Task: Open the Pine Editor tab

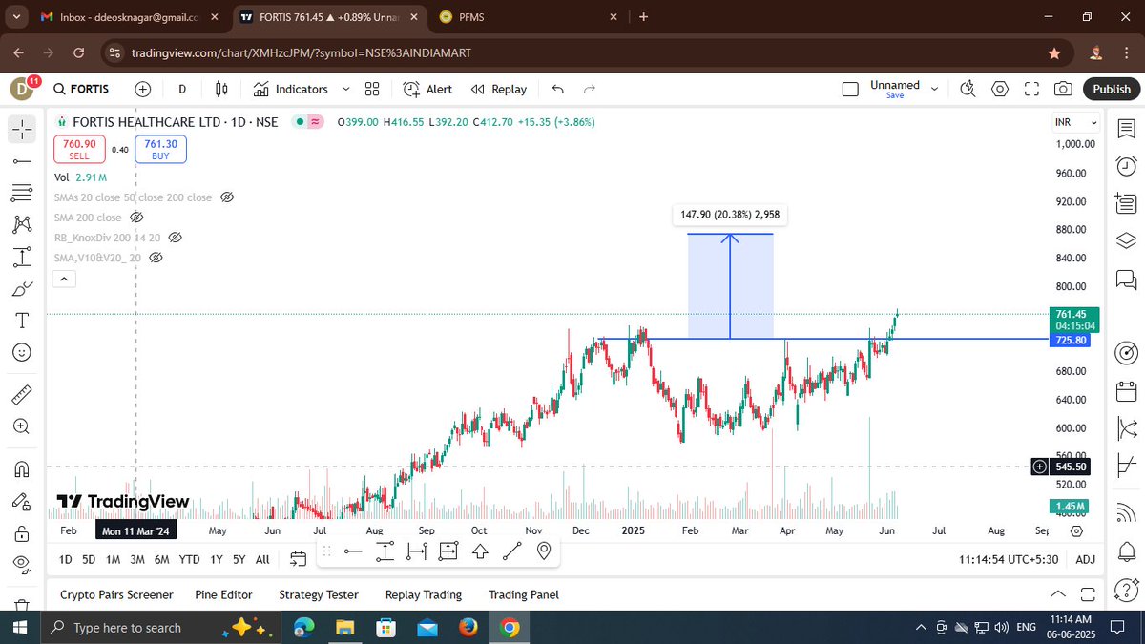Action: (223, 594)
